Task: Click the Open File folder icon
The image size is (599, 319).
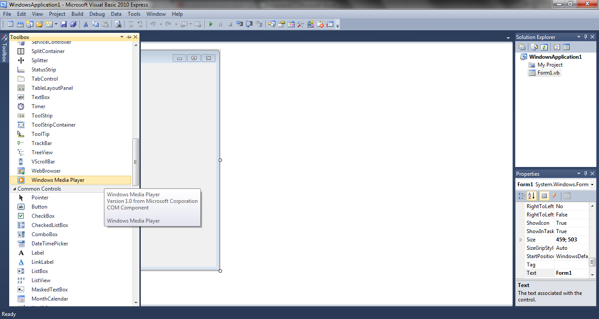Action: tap(39, 24)
